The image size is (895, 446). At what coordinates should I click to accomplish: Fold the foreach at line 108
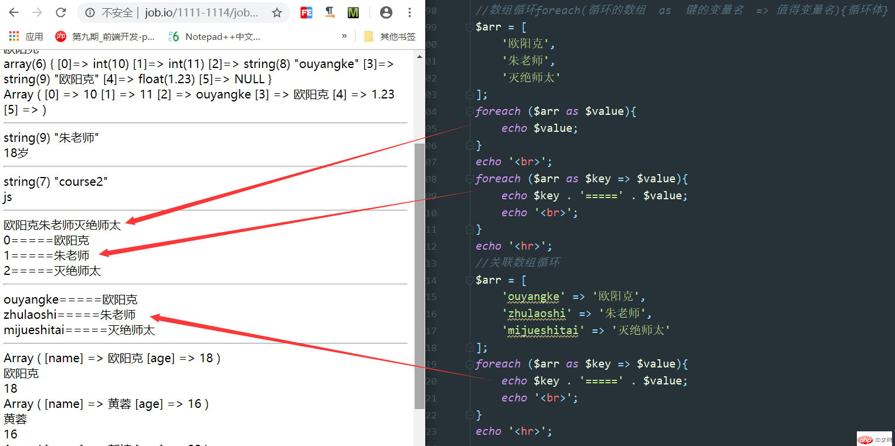pyautogui.click(x=470, y=179)
